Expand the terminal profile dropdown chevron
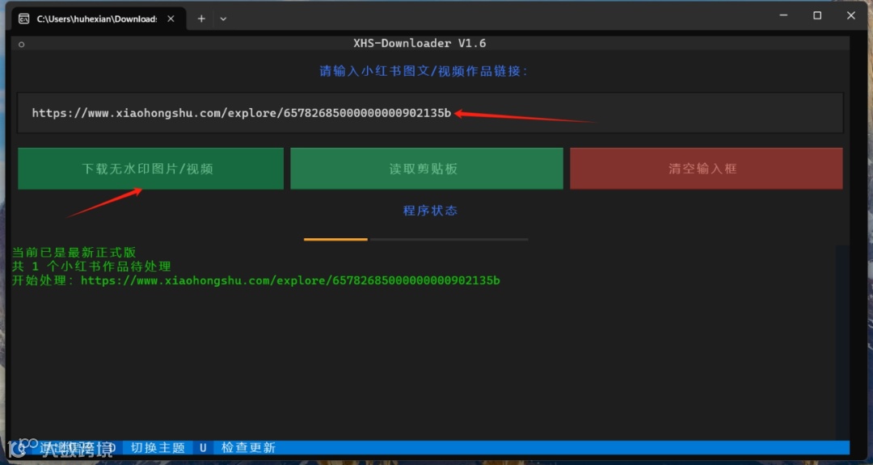The width and height of the screenshot is (873, 465). click(x=223, y=19)
